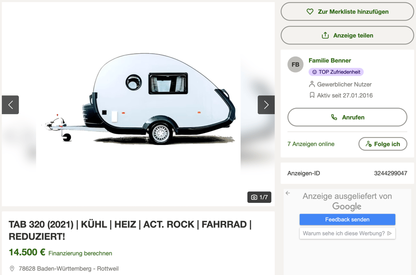Screen dimensions: 416x275
Task: Go to the previous listing photo
Action: 11,105
